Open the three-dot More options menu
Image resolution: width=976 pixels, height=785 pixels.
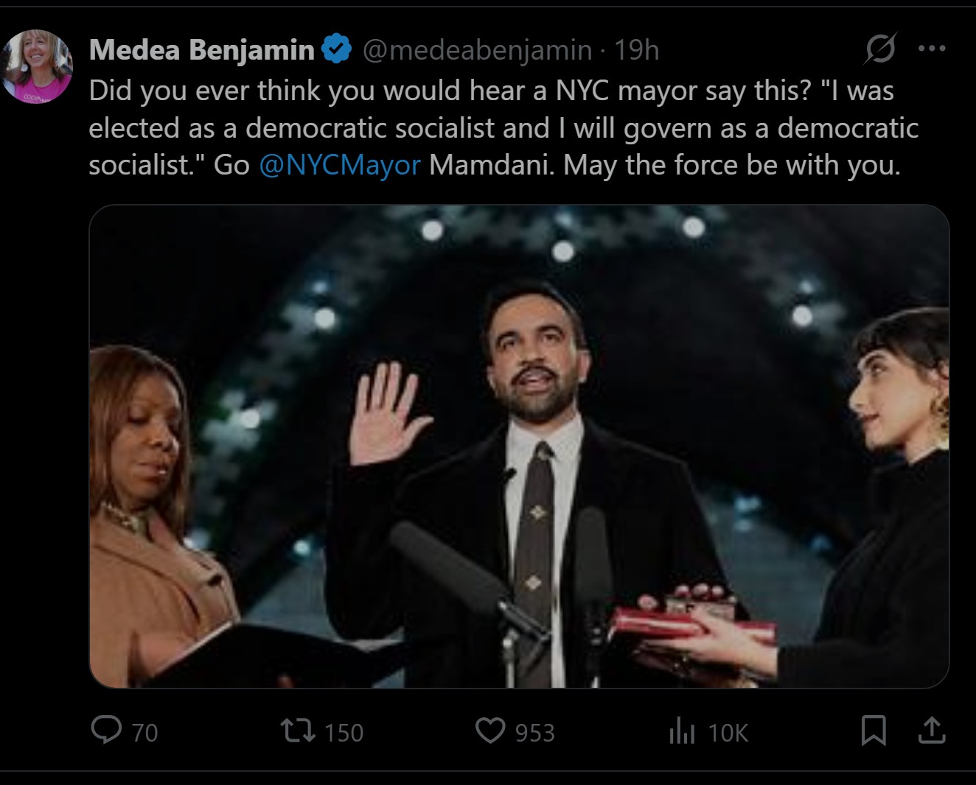tap(932, 49)
